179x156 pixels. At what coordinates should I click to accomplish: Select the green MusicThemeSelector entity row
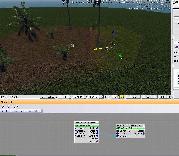click(130, 128)
